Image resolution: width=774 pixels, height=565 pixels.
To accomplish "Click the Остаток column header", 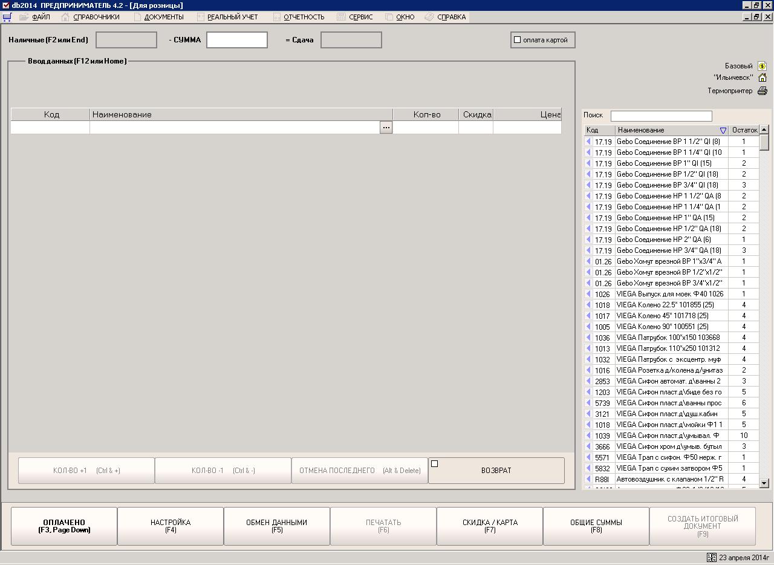I will click(x=744, y=130).
